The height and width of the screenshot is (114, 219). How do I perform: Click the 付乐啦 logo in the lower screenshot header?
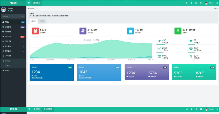13,109
